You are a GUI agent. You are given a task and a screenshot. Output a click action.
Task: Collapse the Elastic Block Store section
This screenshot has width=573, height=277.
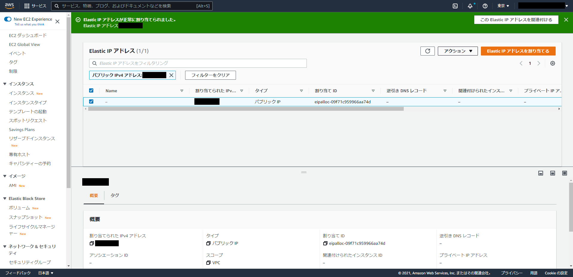coord(5,198)
